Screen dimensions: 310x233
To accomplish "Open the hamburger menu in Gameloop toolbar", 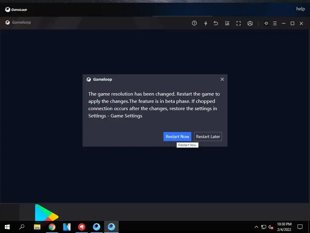I will click(x=275, y=23).
